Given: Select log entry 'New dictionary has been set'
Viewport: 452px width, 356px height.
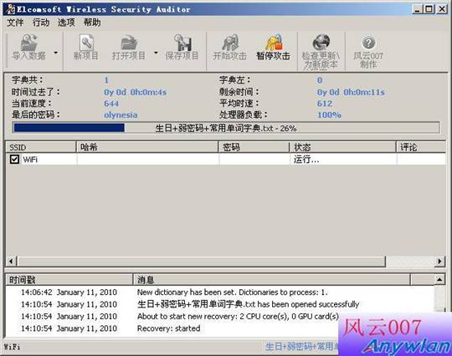Looking at the screenshot, I should tap(233, 292).
